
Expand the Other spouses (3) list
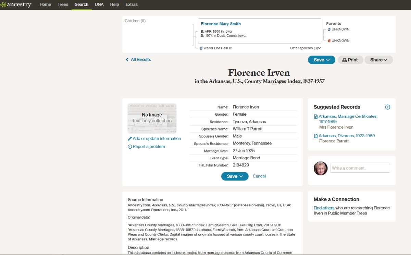click(x=305, y=48)
